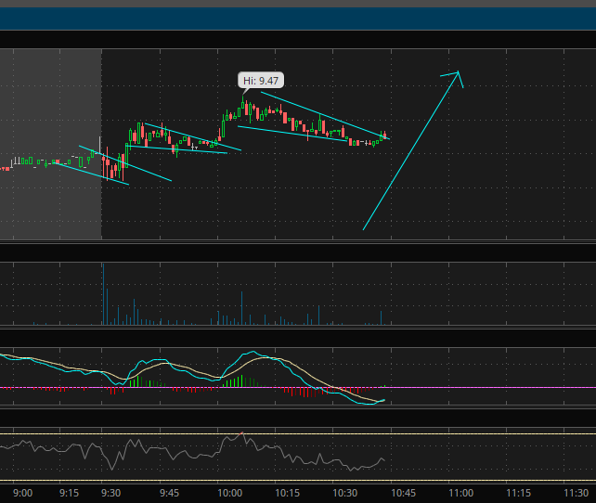Click the 10:00 time axis label

(x=229, y=493)
